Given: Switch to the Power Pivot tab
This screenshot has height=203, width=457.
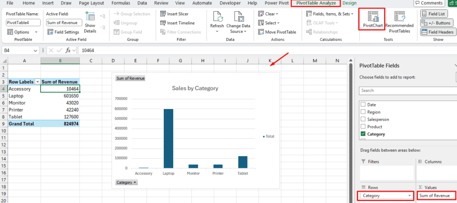Looking at the screenshot, I should click(277, 3).
